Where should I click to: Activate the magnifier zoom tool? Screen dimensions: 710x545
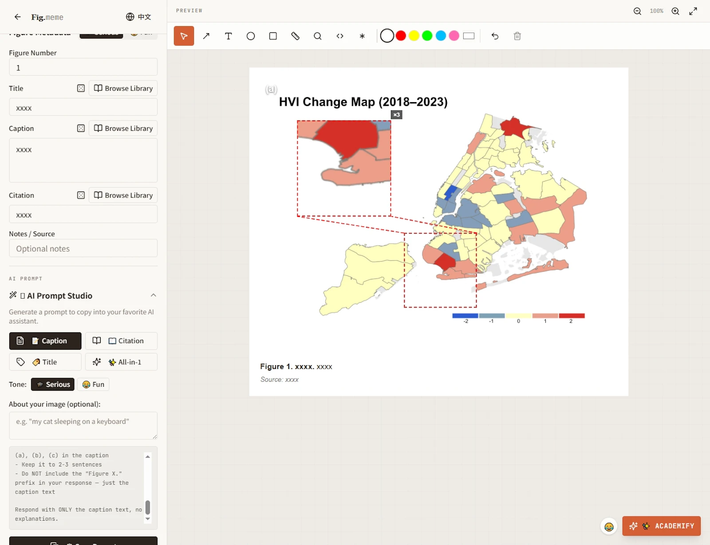(318, 36)
